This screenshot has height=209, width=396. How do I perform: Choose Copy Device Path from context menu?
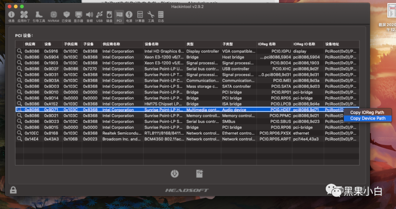(x=367, y=118)
